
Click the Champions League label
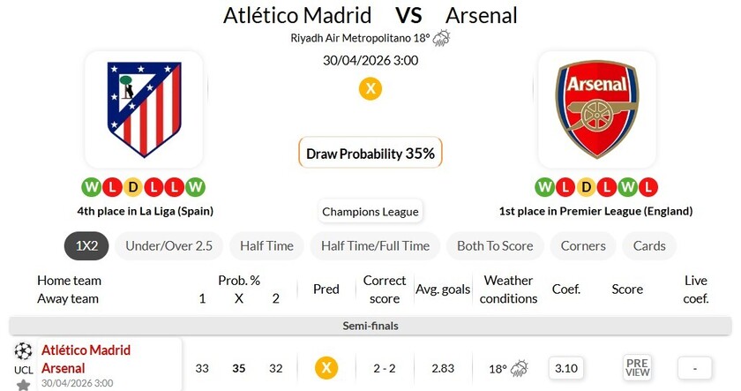[370, 212]
